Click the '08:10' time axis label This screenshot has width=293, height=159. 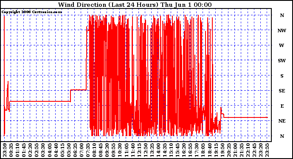coord(94,150)
